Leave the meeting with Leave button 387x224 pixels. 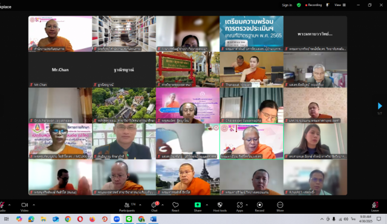coord(375,206)
